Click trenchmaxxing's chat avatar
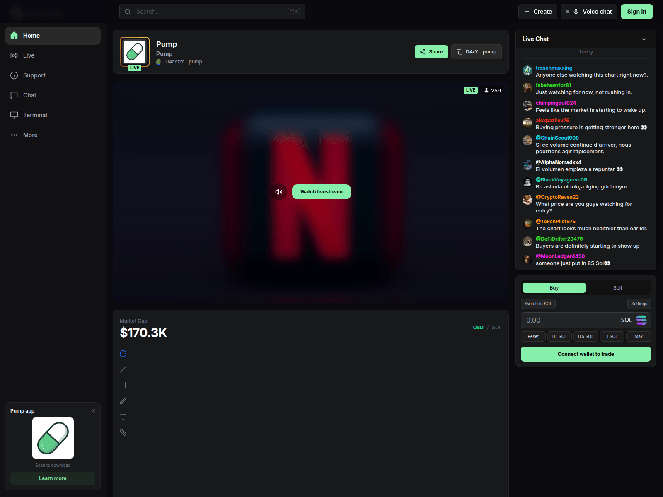This screenshot has width=663, height=497. point(527,70)
